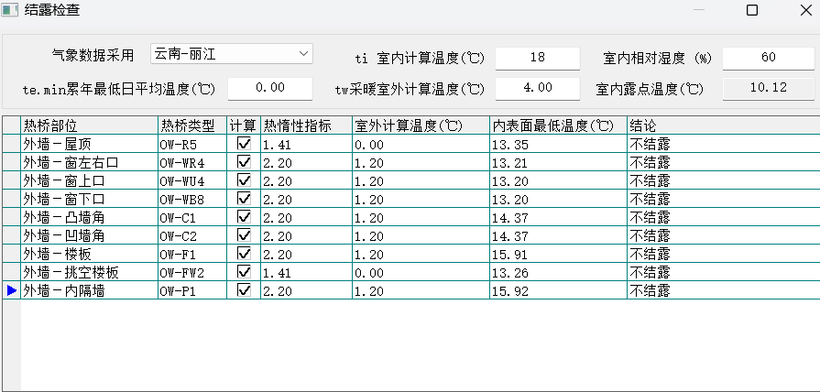Click the 热桥部位 column header
This screenshot has width=820, height=392.
[89, 125]
